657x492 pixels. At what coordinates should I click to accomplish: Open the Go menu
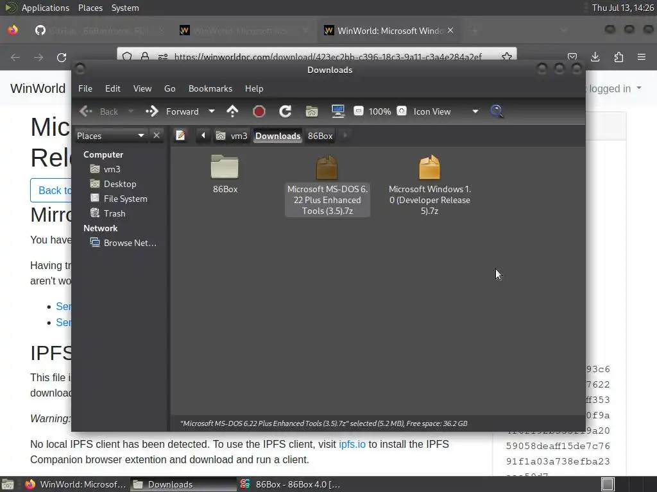pyautogui.click(x=169, y=88)
